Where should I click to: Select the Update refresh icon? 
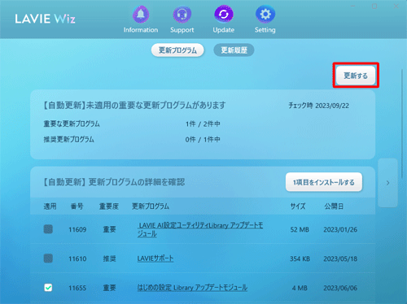click(x=224, y=14)
